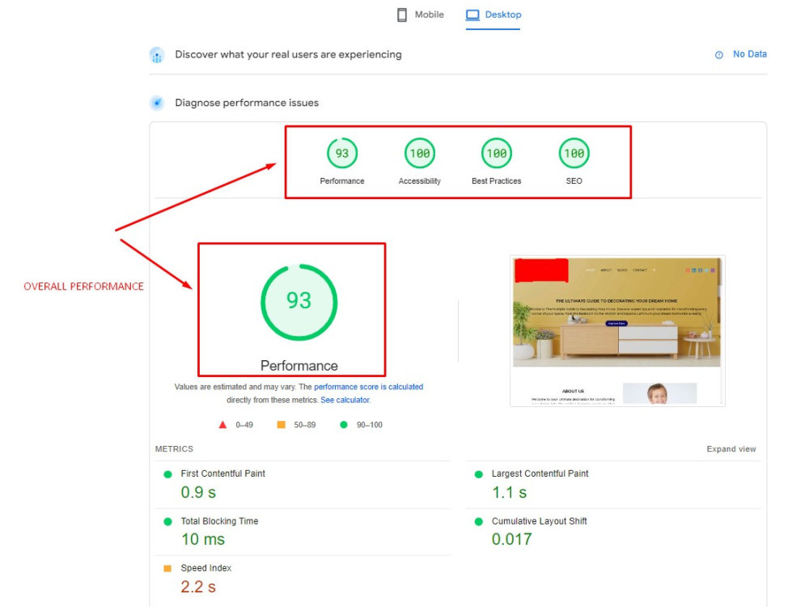The width and height of the screenshot is (809, 607).
Task: Click the 0.9 s value
Action: pyautogui.click(x=198, y=492)
